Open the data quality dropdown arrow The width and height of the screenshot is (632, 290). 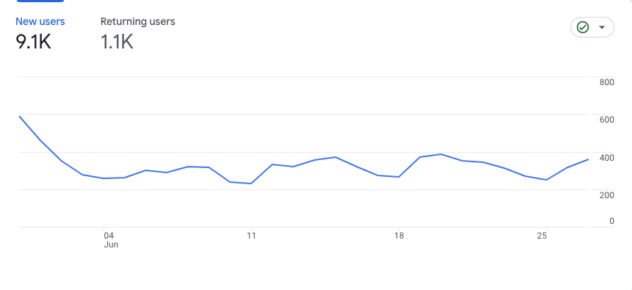click(x=602, y=27)
